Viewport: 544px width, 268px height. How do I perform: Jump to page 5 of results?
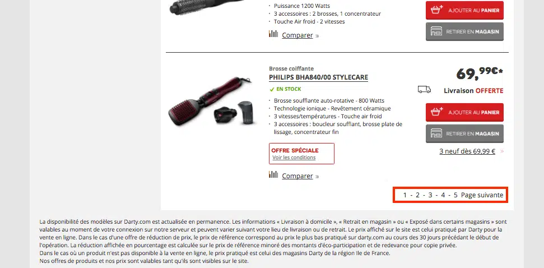455,195
